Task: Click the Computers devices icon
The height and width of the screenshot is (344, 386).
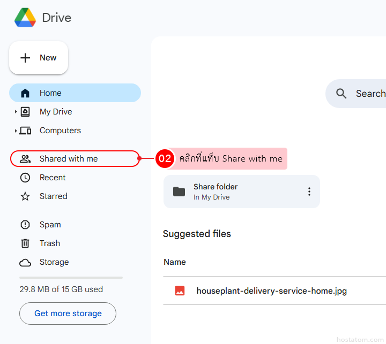Action: coord(25,131)
